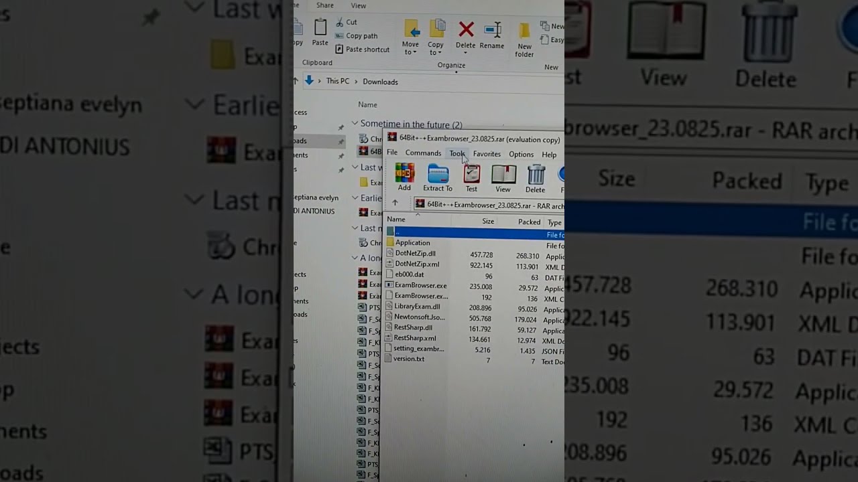The width and height of the screenshot is (858, 482).
Task: Open the arrow beneath Explorer's Delete button
Action: coord(466,52)
